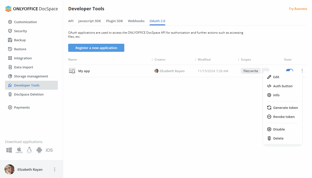This screenshot has width=312, height=178.
Task: Choose Generate token from the context menu
Action: pyautogui.click(x=283, y=108)
